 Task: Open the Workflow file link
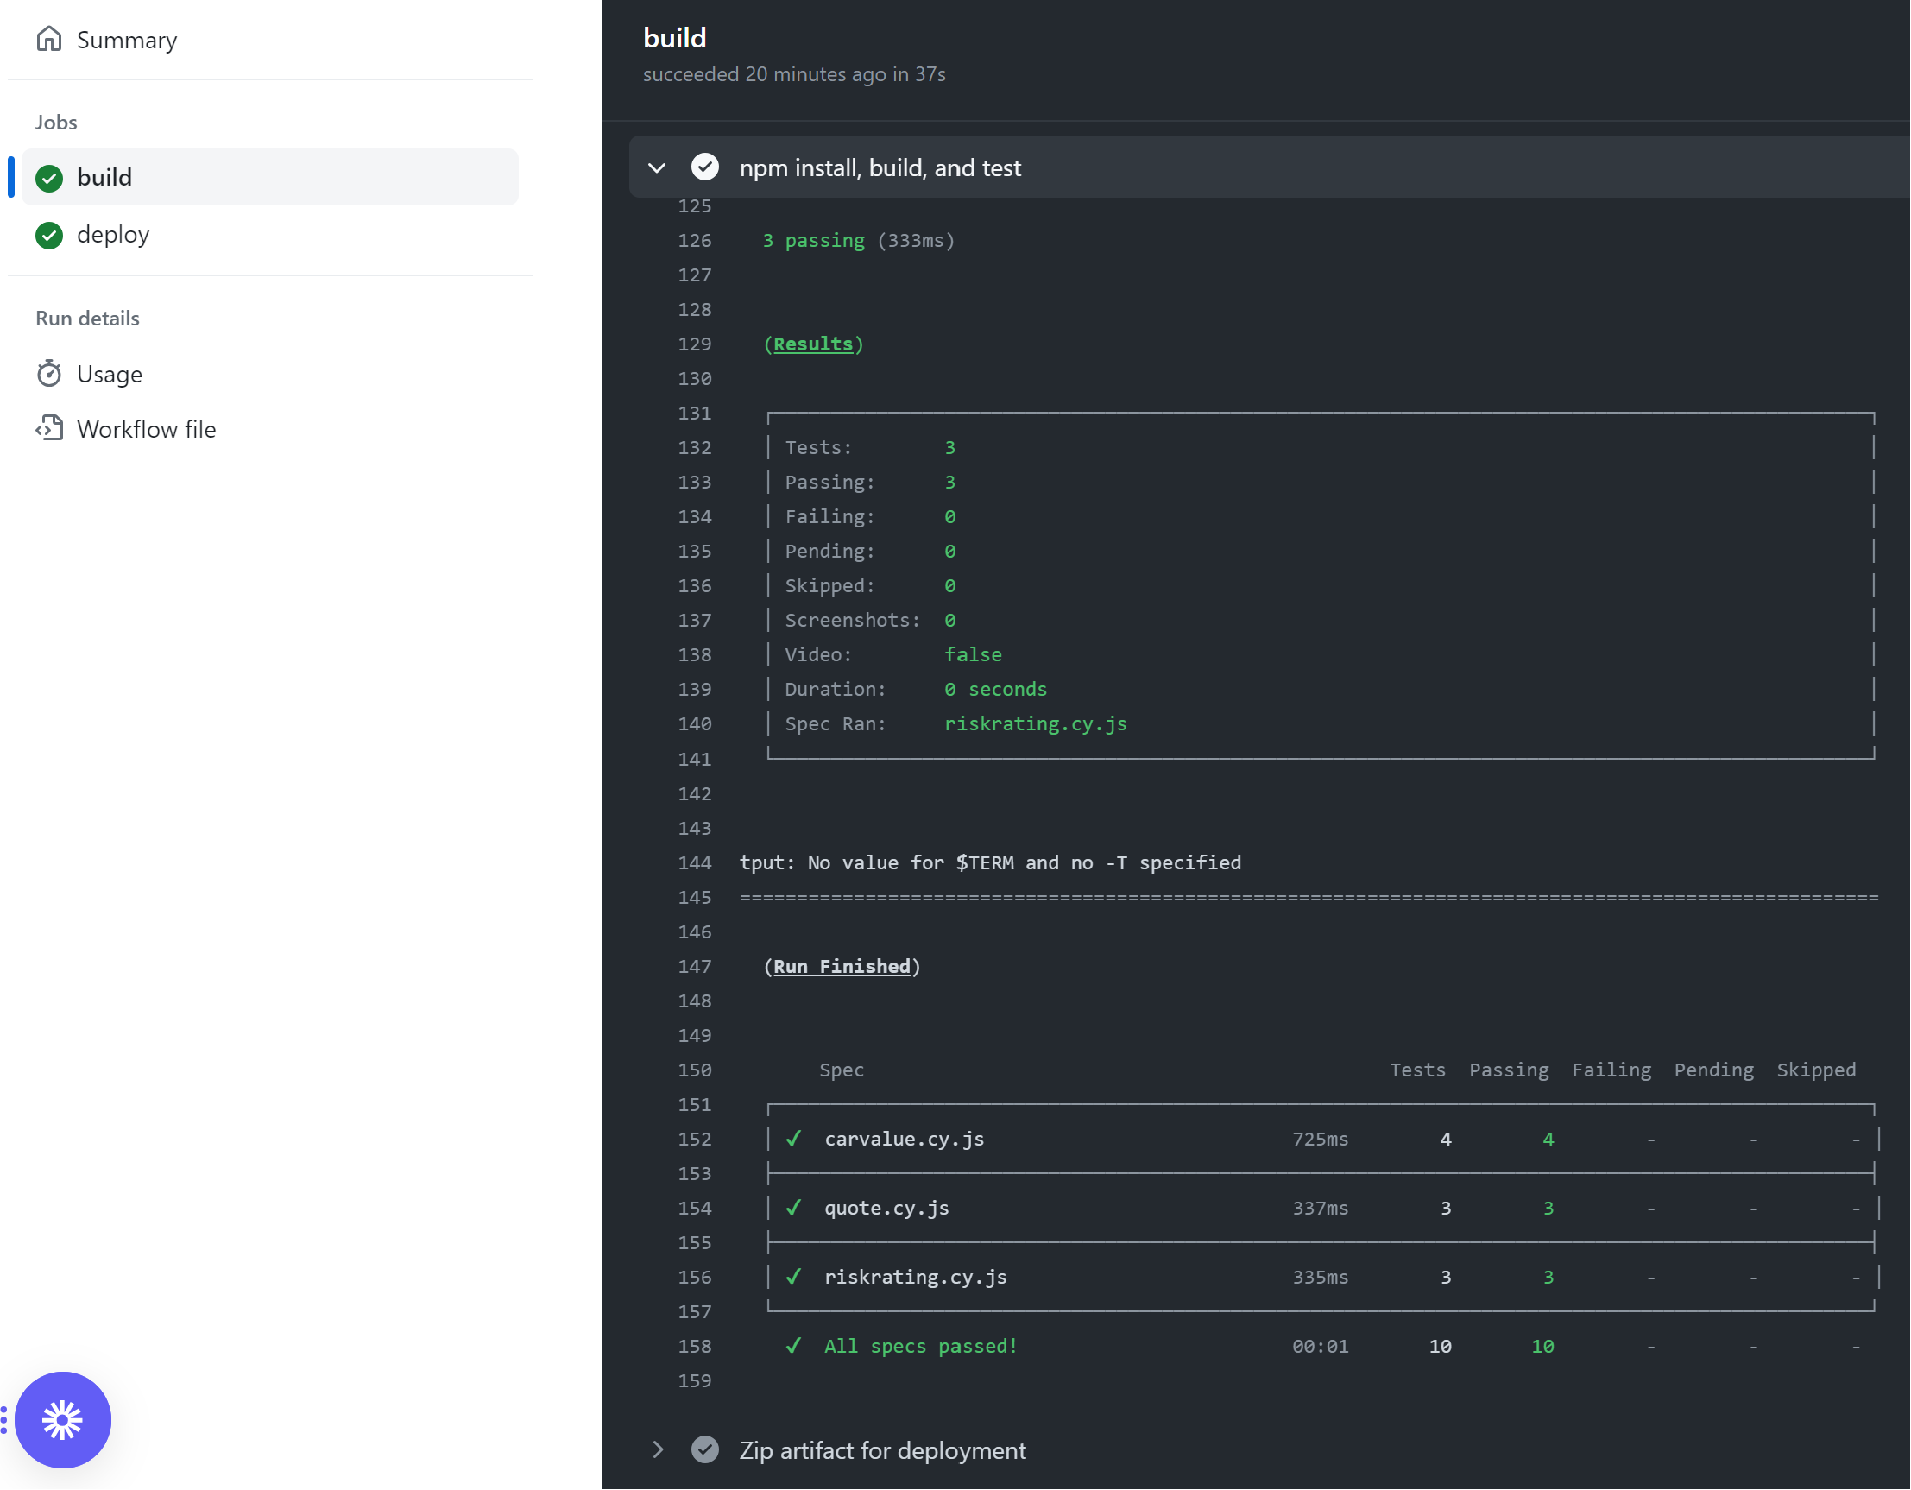[x=146, y=429]
